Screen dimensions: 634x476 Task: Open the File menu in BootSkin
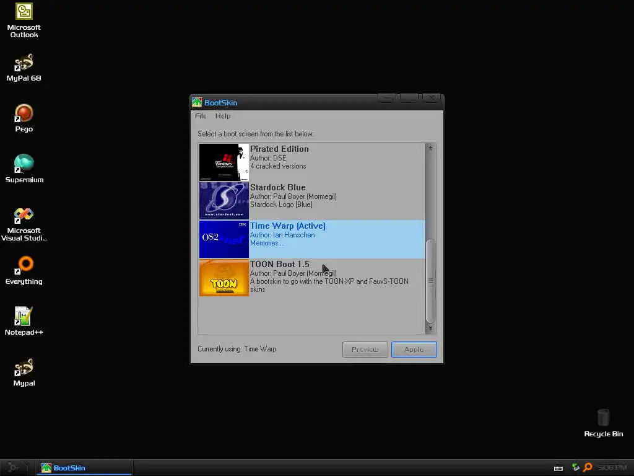pyautogui.click(x=201, y=116)
